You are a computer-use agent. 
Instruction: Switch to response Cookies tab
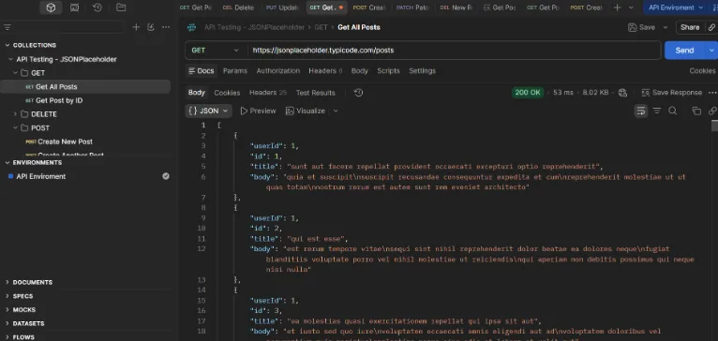click(x=227, y=93)
